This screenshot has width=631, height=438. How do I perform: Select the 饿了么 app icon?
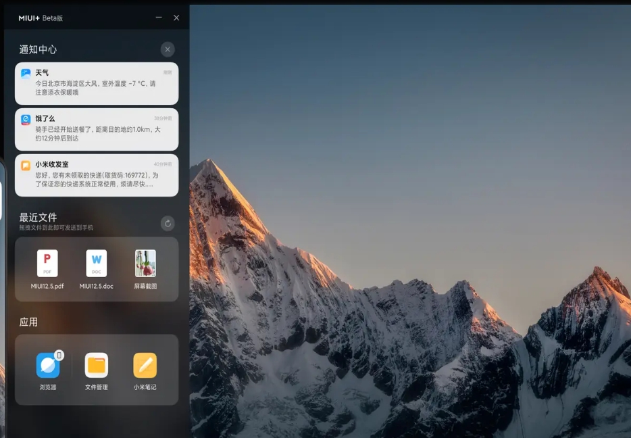24,119
